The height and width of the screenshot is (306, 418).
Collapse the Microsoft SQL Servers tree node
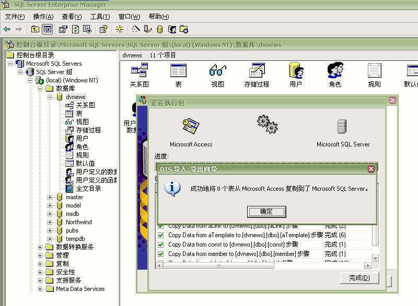click(x=10, y=64)
